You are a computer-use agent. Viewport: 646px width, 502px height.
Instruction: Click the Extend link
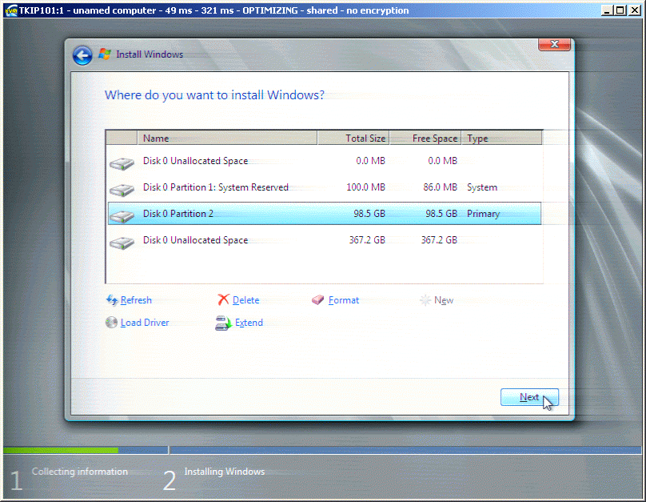(x=249, y=323)
